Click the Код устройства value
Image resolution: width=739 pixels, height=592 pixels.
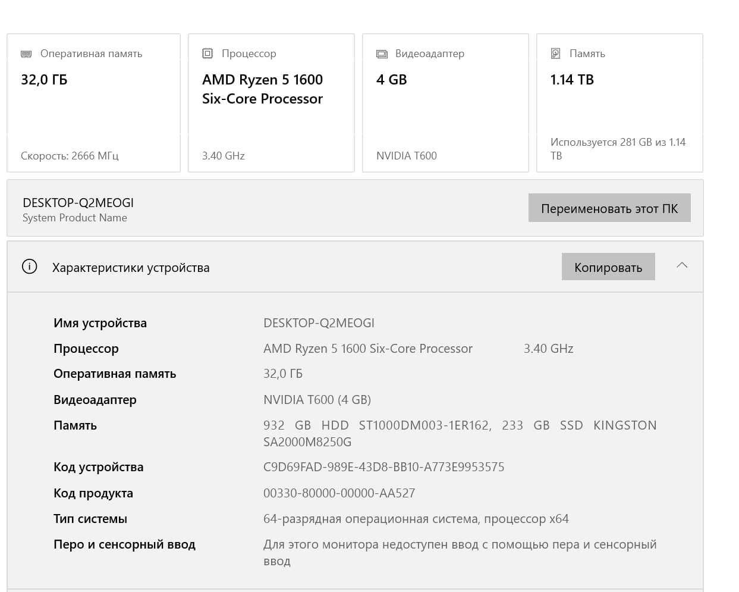(383, 467)
